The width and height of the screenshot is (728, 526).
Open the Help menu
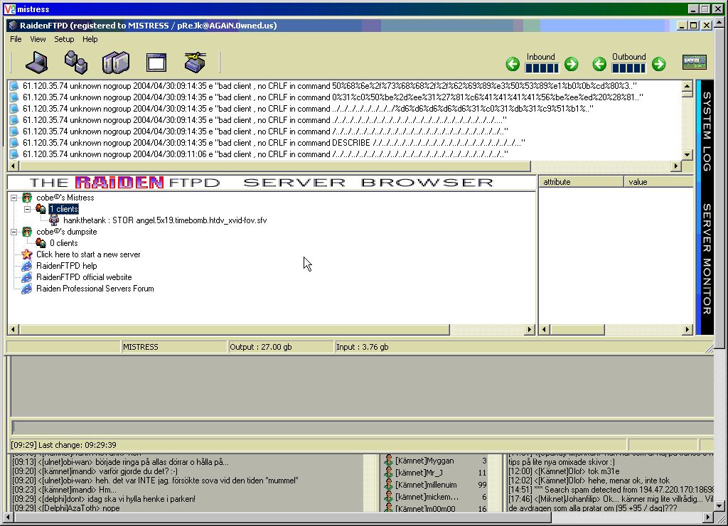click(x=90, y=39)
